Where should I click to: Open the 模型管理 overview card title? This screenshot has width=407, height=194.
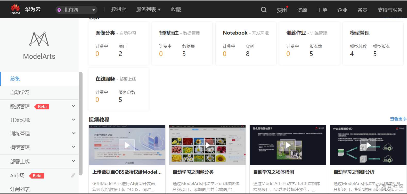(x=360, y=33)
